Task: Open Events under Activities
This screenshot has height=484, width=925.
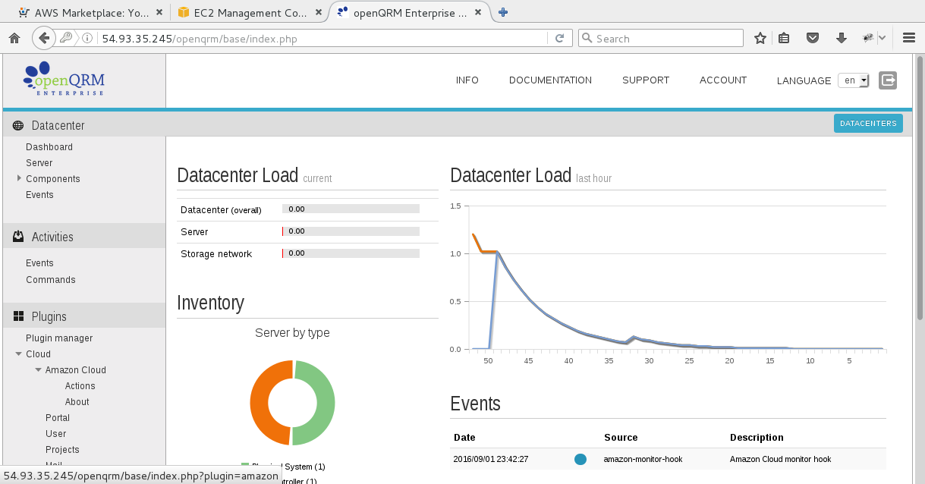Action: coord(39,262)
